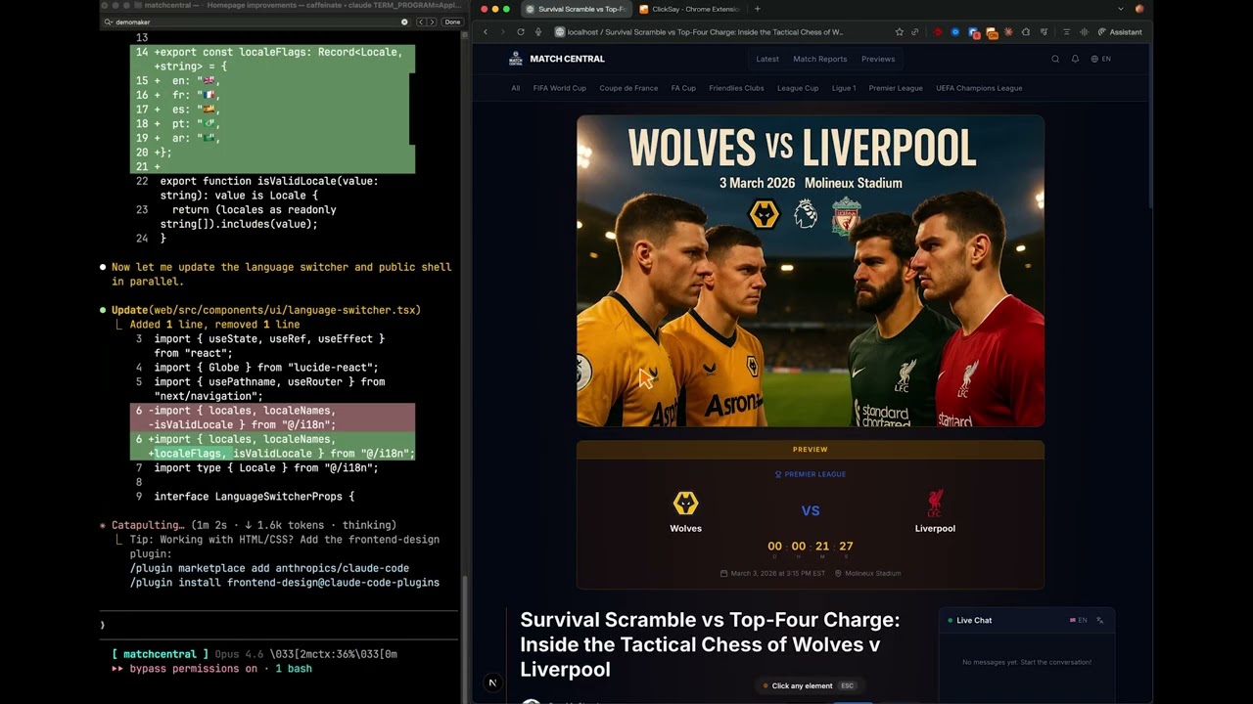Click Done to close terminal find bar
1253x704 pixels.
(x=452, y=22)
